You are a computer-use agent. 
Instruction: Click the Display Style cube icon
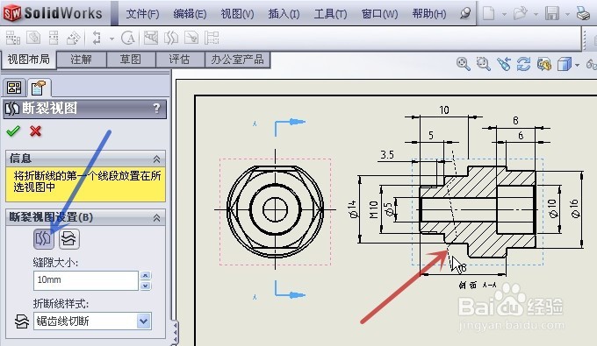(x=565, y=64)
